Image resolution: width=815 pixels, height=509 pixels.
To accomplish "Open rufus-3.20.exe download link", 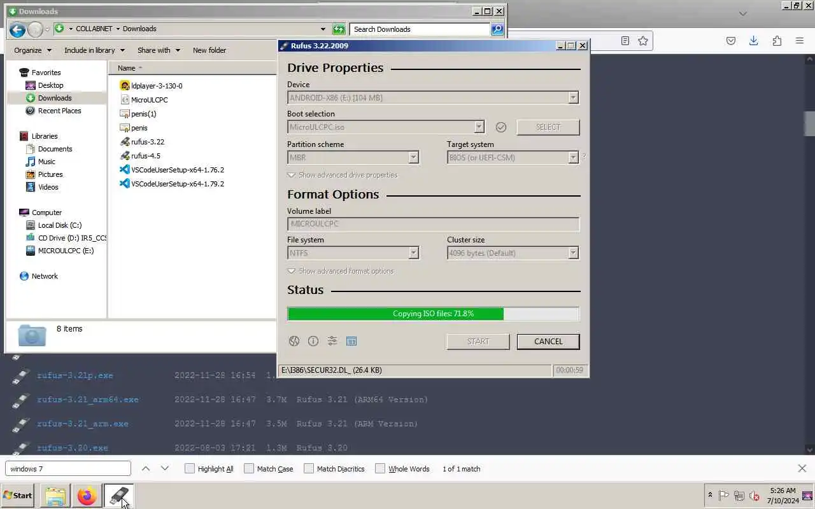I will pos(73,448).
